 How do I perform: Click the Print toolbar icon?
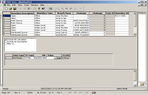pyautogui.click(x=35, y=9)
